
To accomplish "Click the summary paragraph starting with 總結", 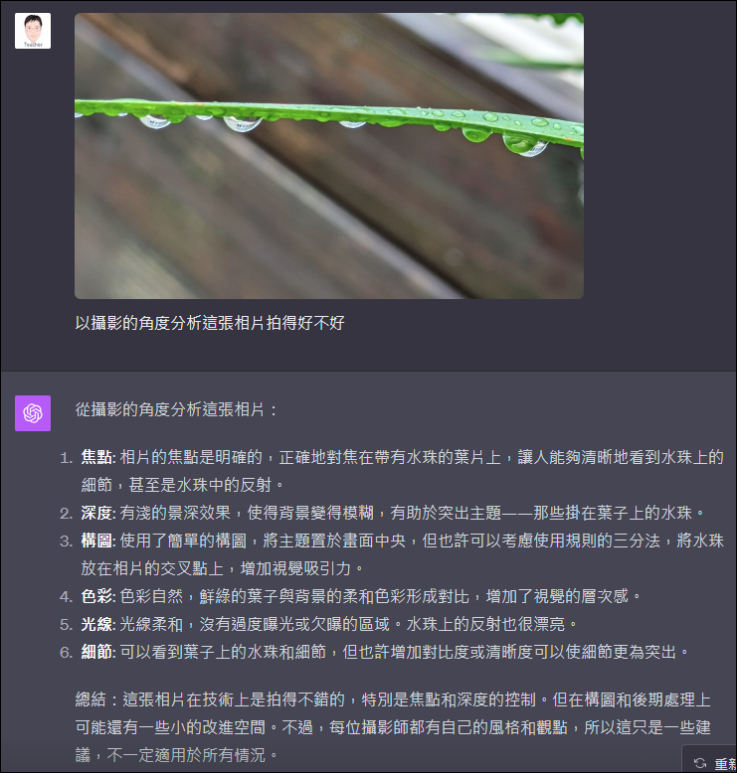I will pyautogui.click(x=393, y=727).
